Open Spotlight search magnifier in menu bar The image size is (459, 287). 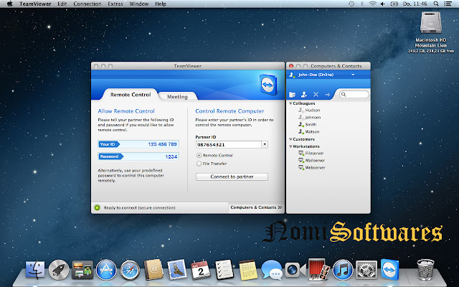point(436,4)
